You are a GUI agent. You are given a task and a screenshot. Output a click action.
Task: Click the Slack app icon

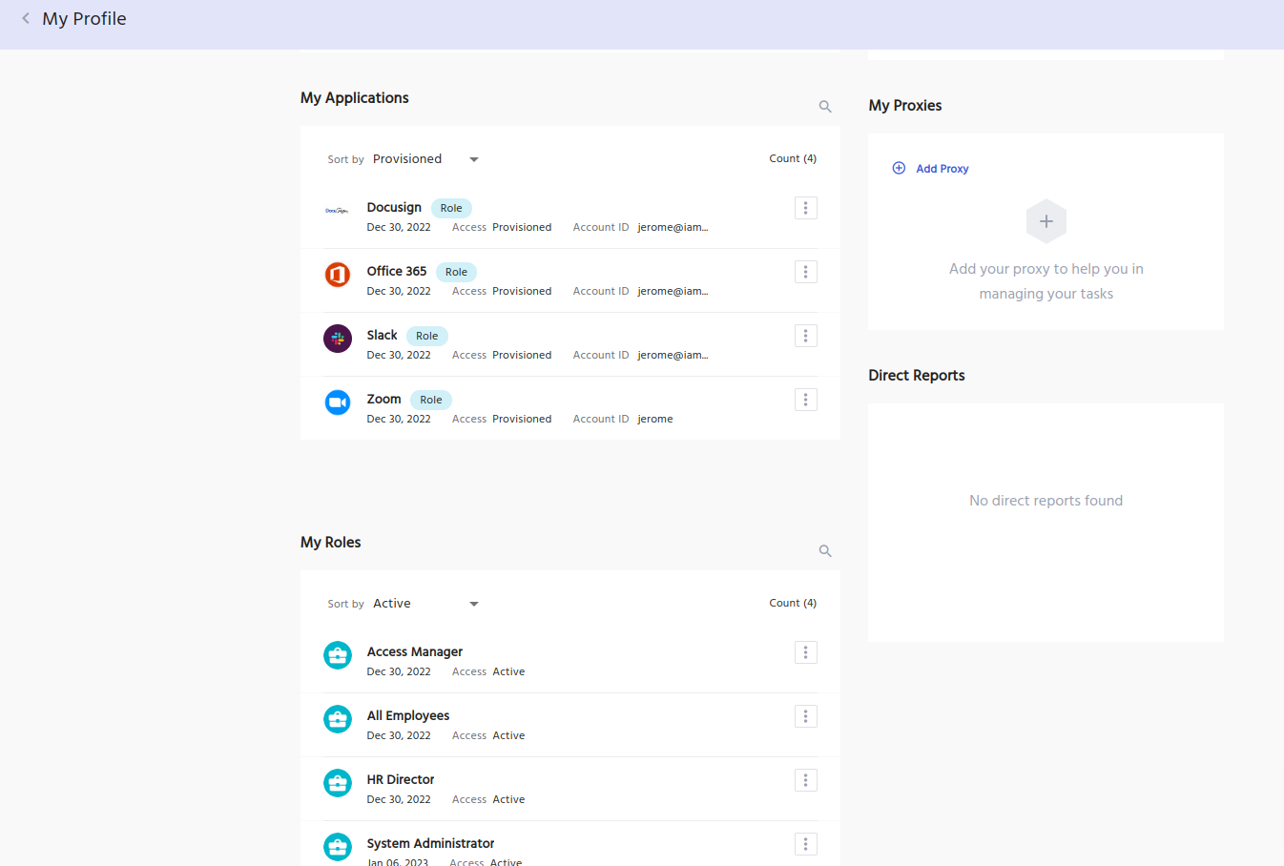point(338,339)
